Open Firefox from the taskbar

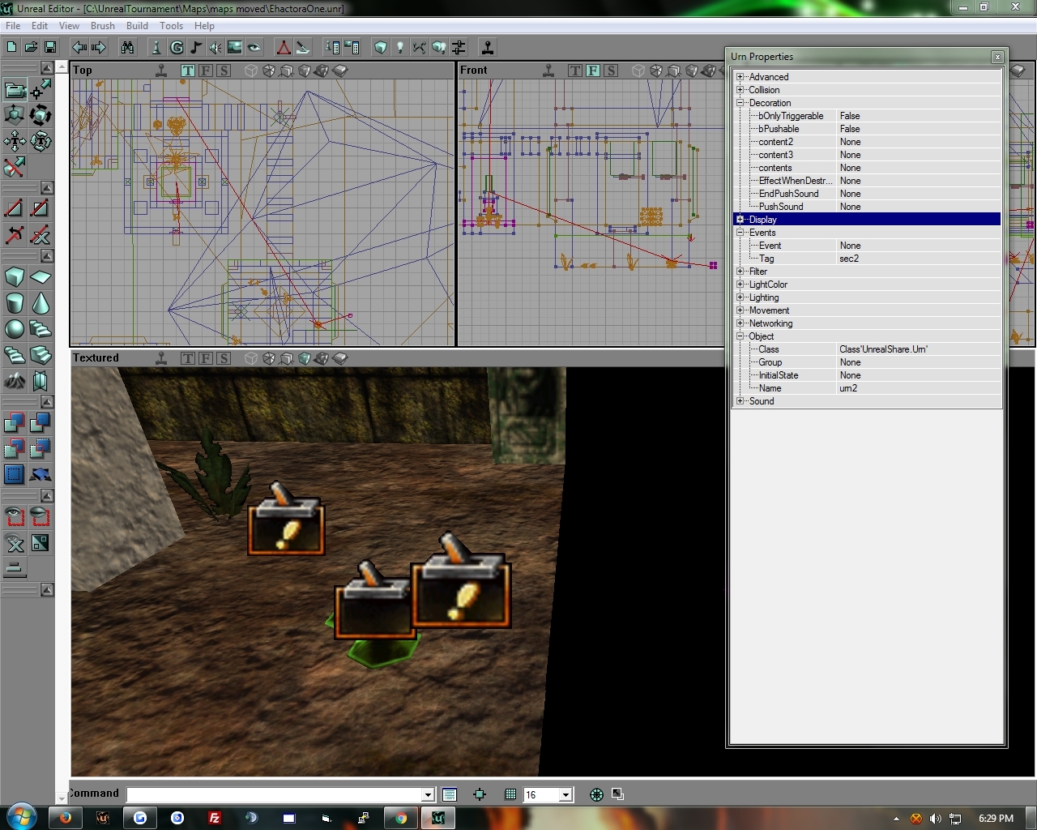click(x=65, y=818)
